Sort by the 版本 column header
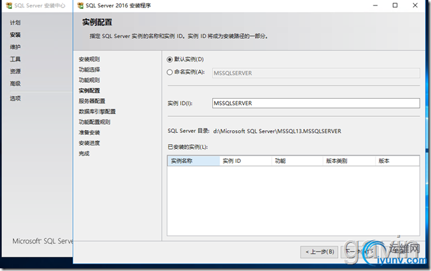The width and height of the screenshot is (431, 271). [x=398, y=161]
